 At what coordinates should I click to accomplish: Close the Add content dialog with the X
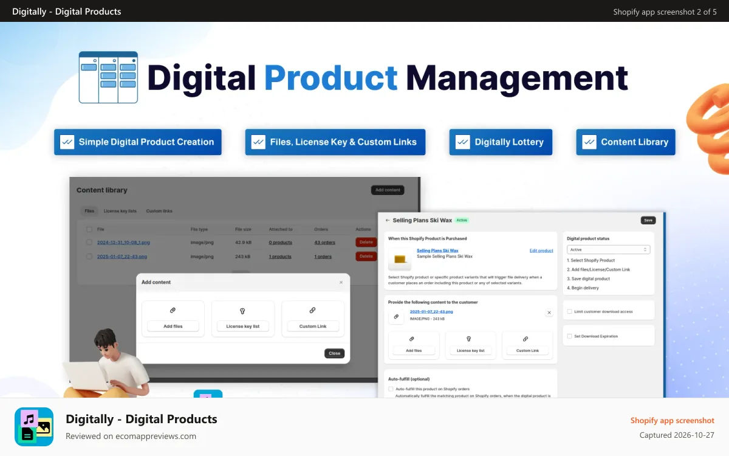pos(341,282)
